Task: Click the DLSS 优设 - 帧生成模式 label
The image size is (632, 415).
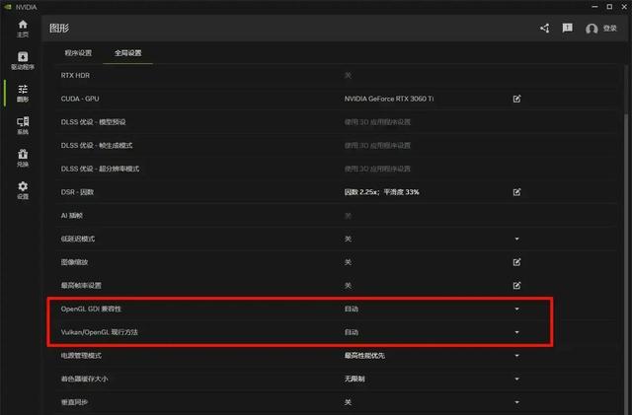Action: (x=97, y=145)
